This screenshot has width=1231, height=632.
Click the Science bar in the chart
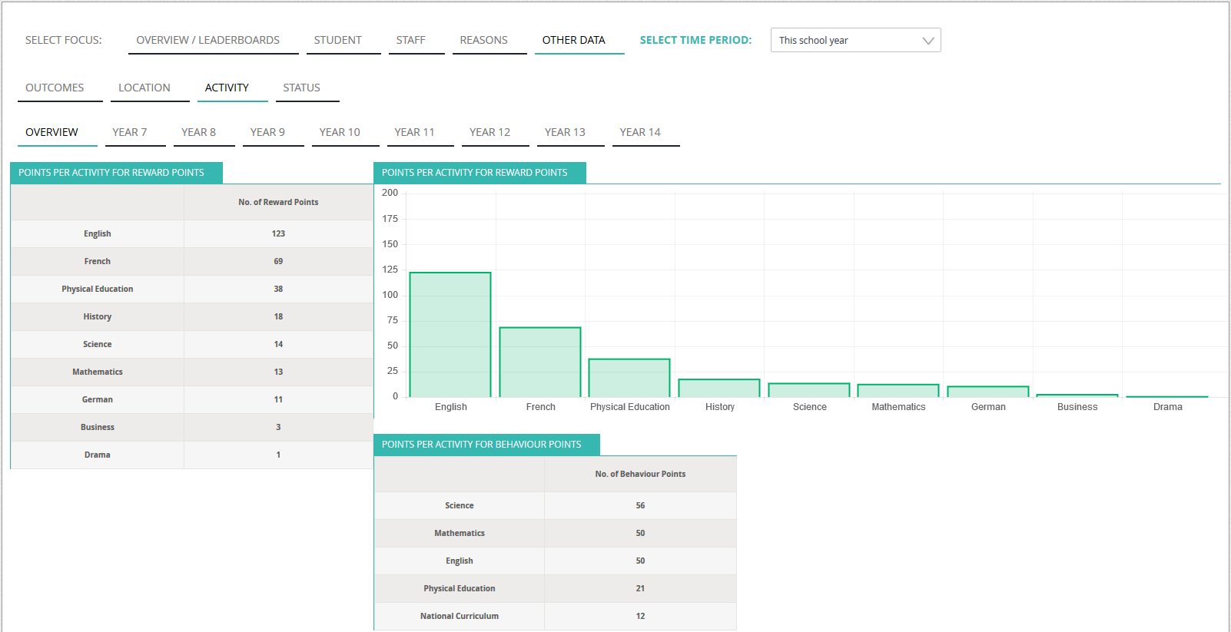click(809, 390)
